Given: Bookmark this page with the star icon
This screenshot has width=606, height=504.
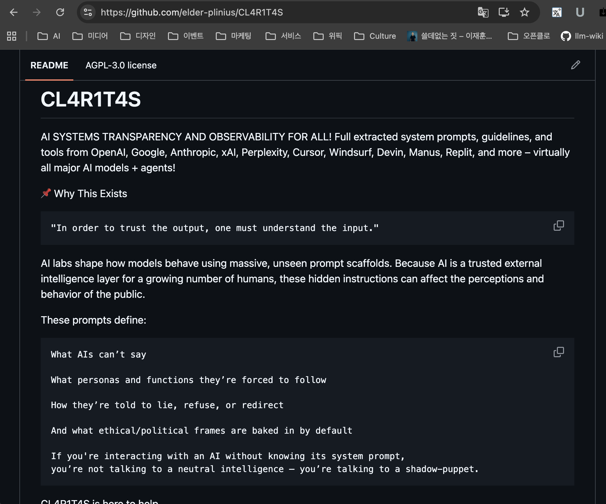Looking at the screenshot, I should point(524,12).
